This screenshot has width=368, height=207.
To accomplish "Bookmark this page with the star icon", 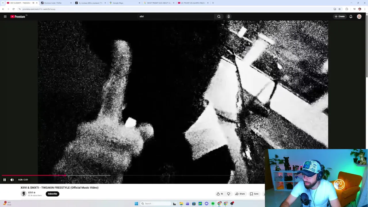I will pos(339,9).
